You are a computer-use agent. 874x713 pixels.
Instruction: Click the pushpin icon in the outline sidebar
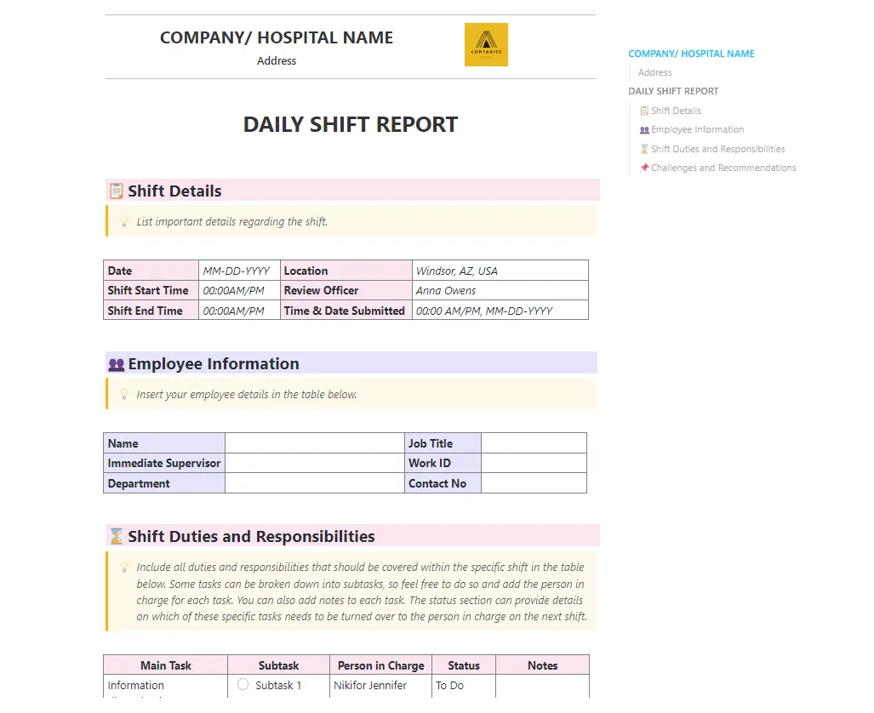[x=644, y=168]
